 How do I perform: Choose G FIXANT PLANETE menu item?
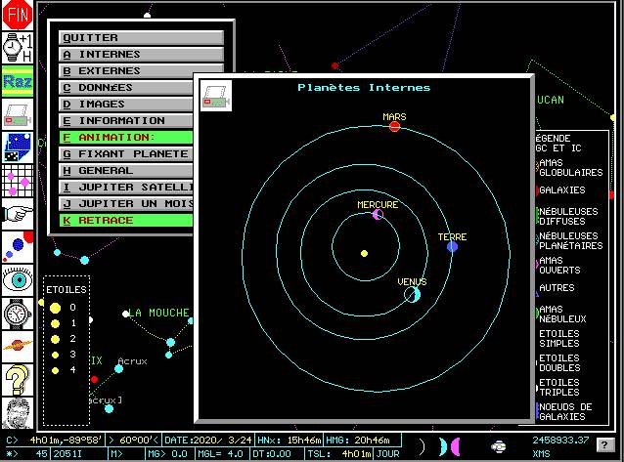pyautogui.click(x=126, y=154)
